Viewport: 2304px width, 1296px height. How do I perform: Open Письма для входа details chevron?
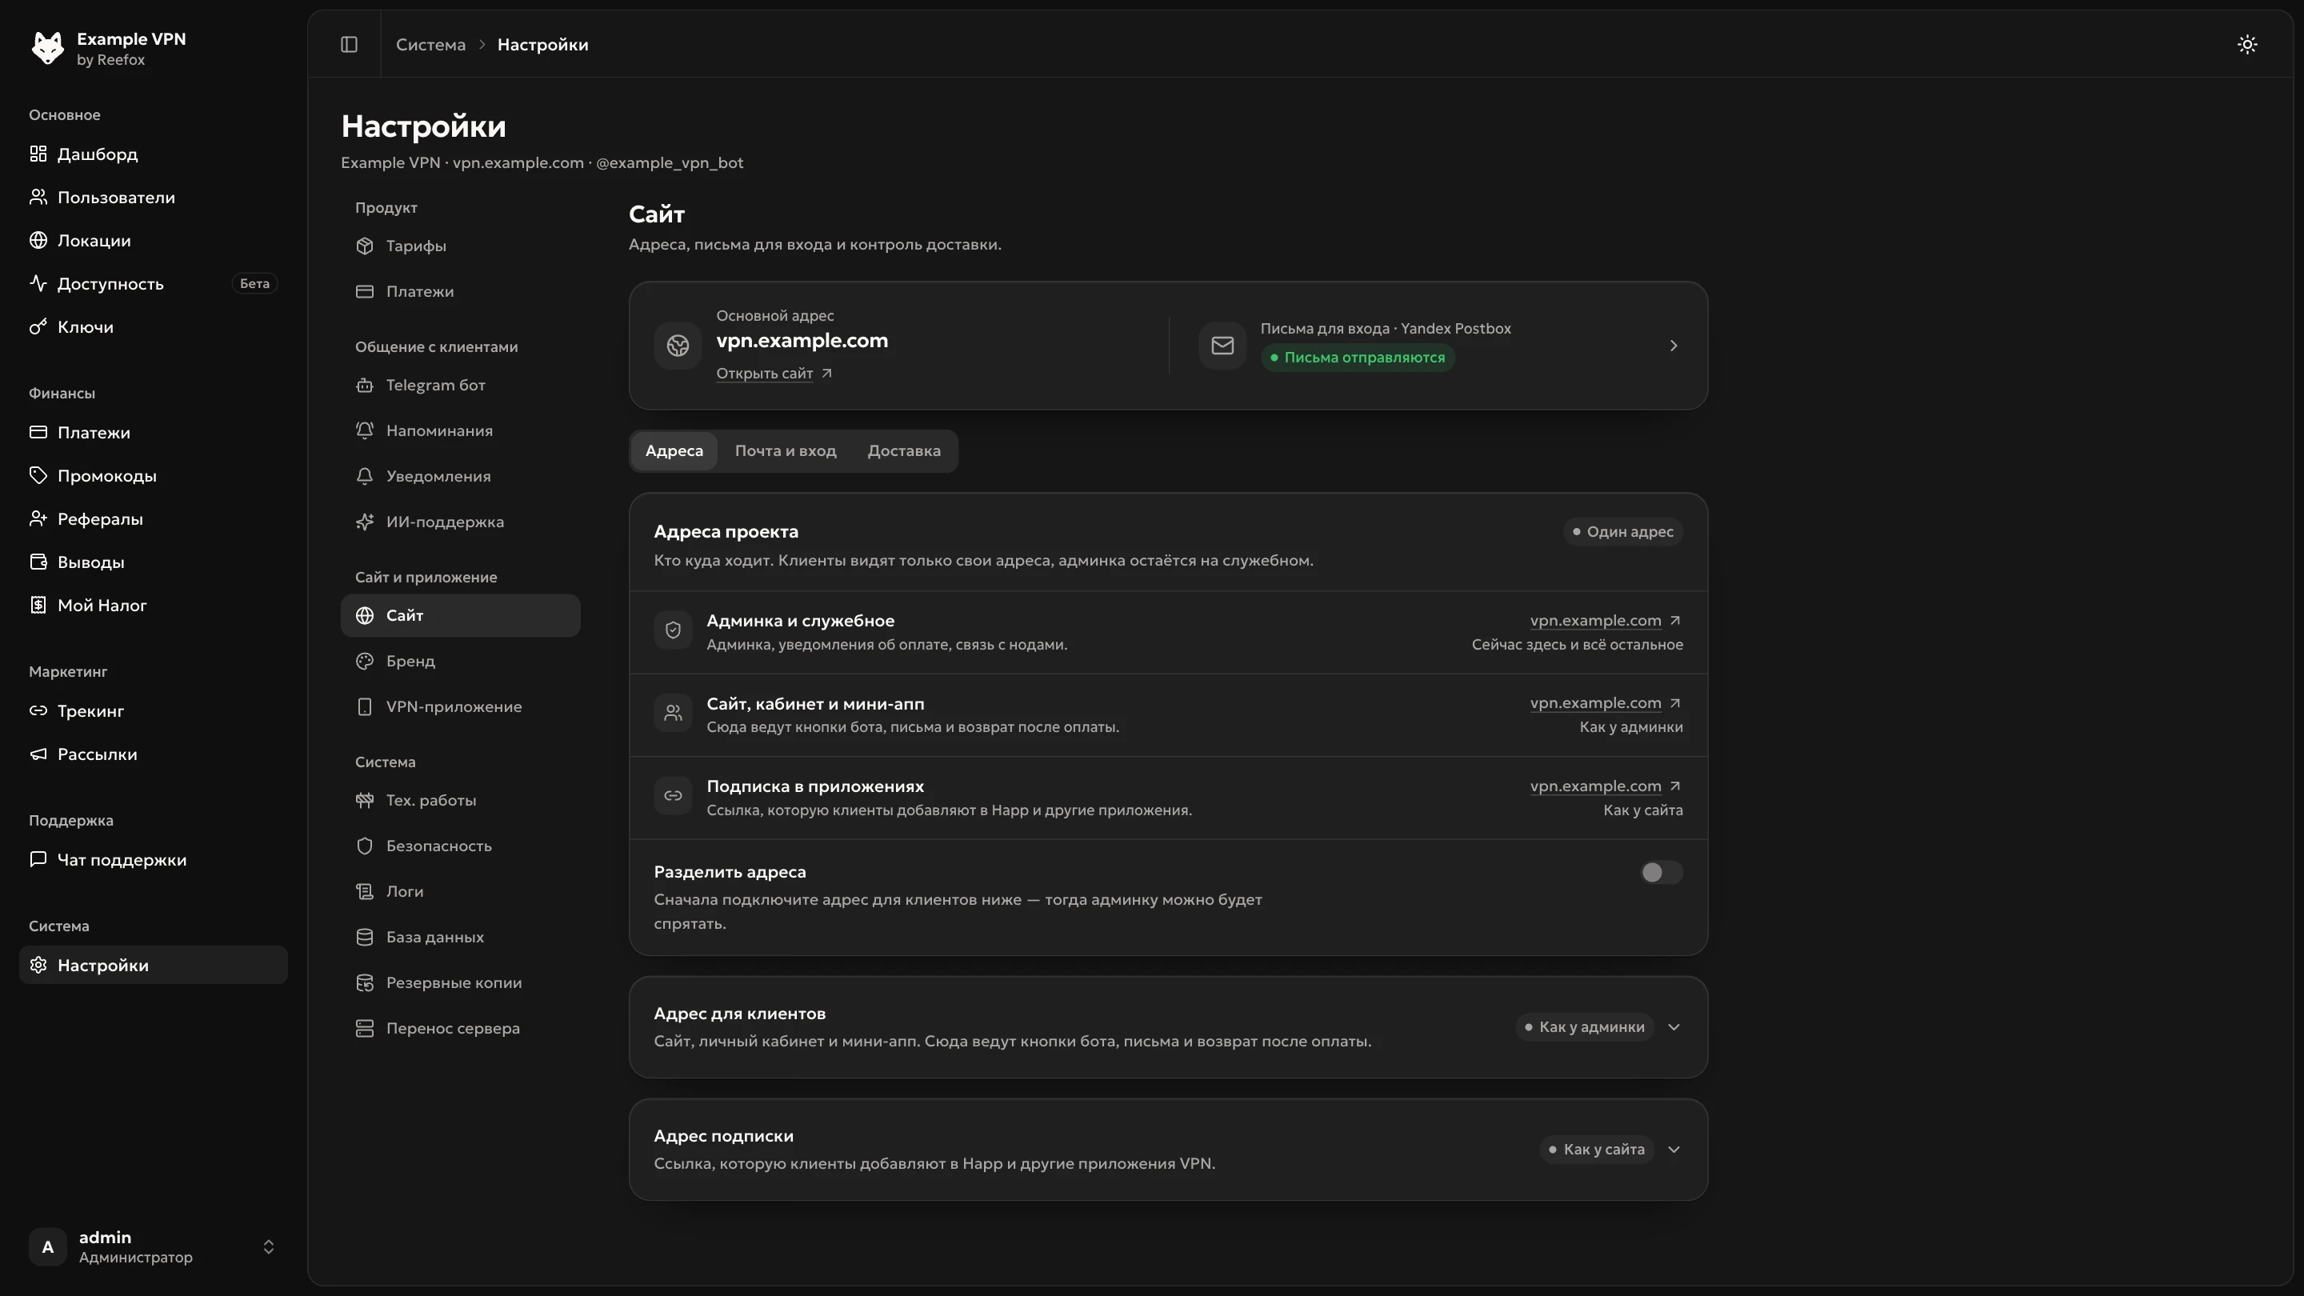1674,346
